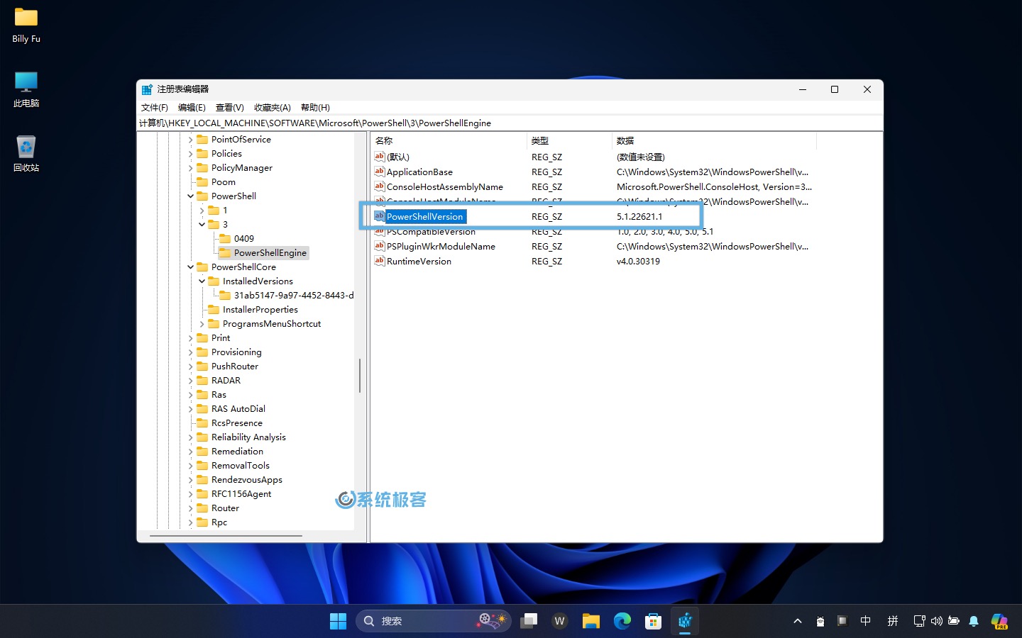This screenshot has width=1022, height=638.
Task: Expand the PointOfService key
Action: click(x=191, y=140)
